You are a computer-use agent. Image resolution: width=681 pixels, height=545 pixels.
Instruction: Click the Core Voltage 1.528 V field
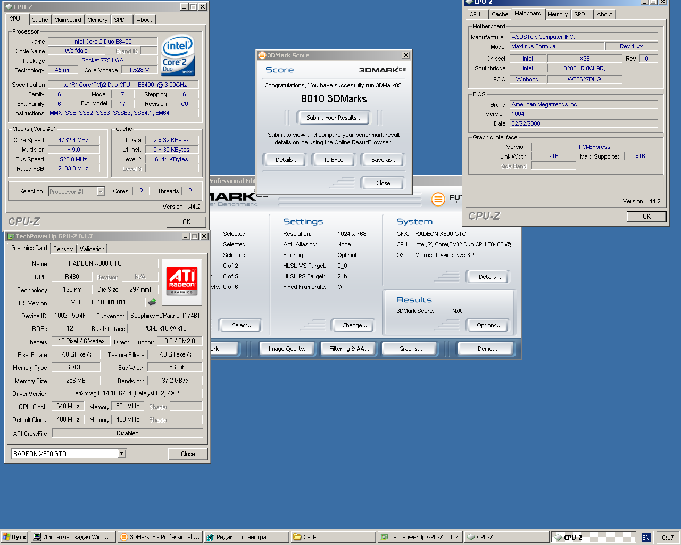coord(139,70)
